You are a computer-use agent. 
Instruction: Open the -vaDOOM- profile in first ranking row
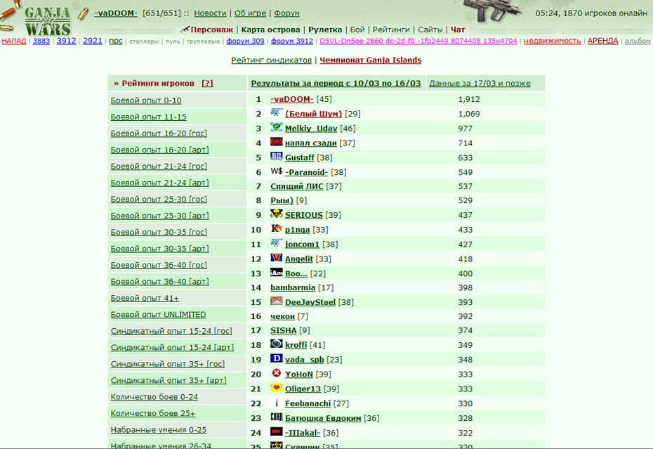pos(292,99)
